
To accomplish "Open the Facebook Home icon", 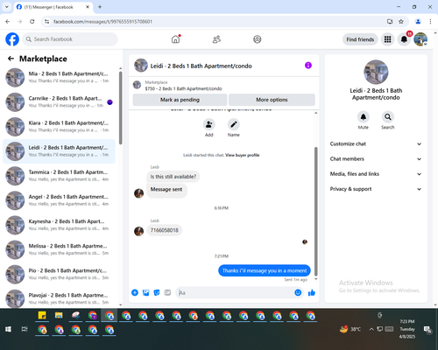I will coord(175,39).
